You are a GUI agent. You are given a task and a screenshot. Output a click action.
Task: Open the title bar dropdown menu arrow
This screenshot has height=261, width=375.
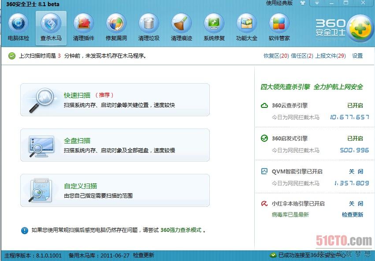tap(317, 3)
